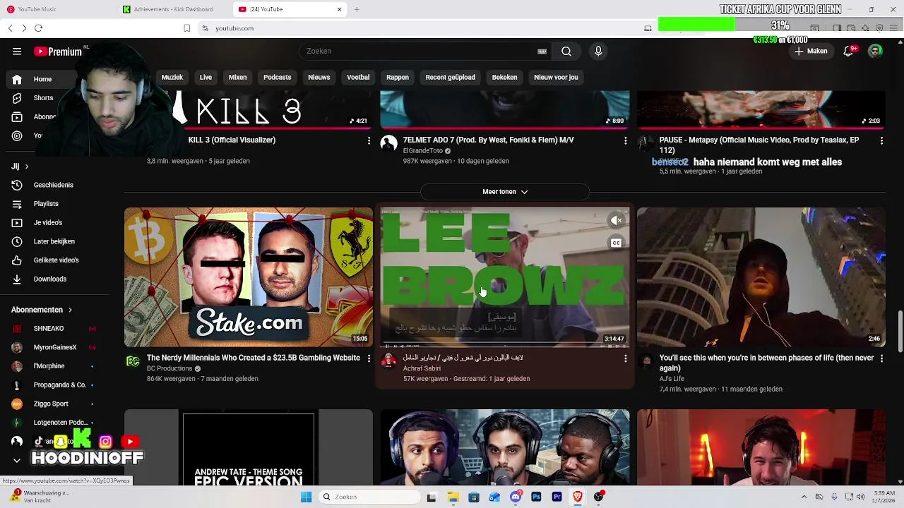Open Discord from the taskbar
Image resolution: width=904 pixels, height=508 pixels.
516,497
